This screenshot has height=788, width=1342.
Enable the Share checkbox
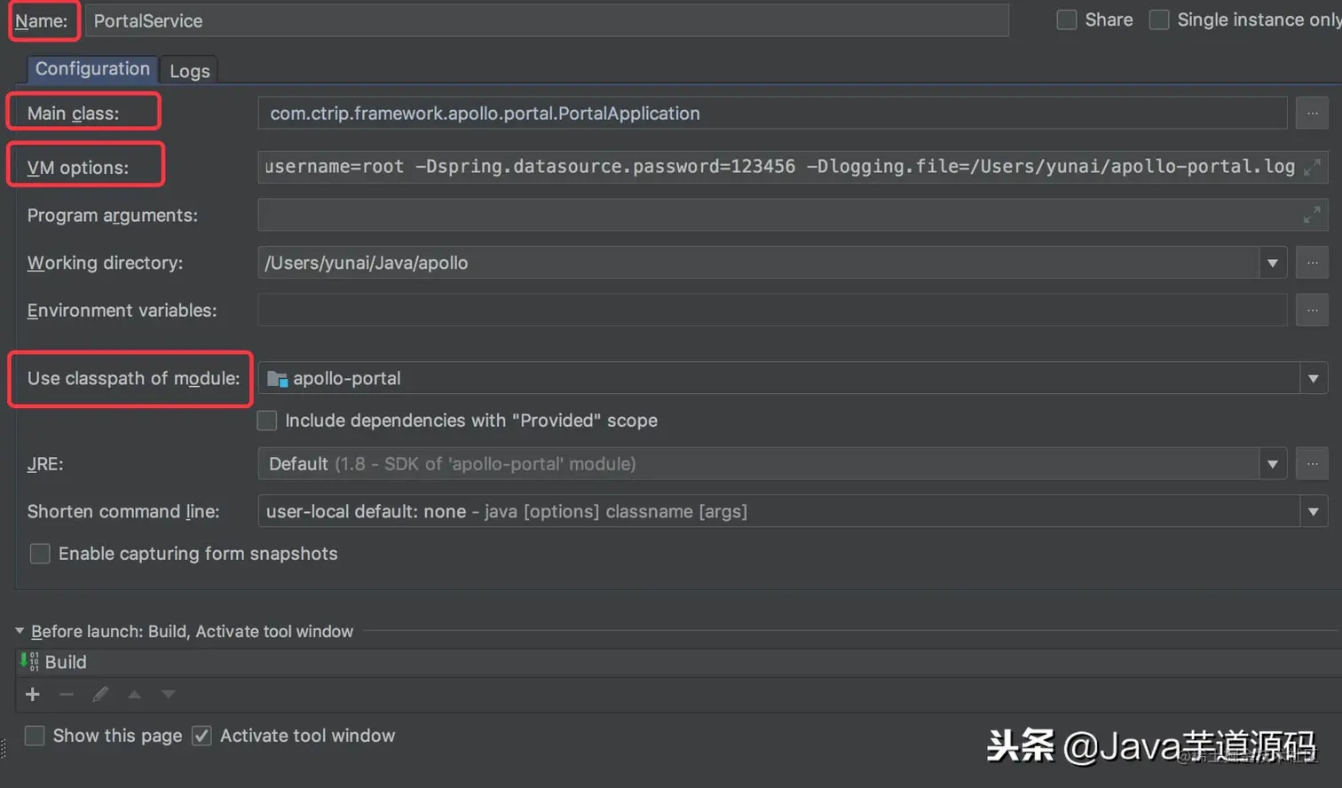tap(1066, 19)
